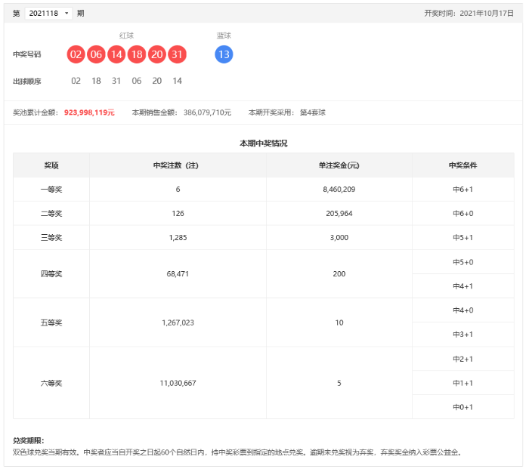Screen dimensions: 529x469
Task: Click the 中奖条件 column header
Action: point(462,165)
